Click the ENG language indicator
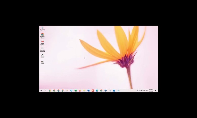 [x=147, y=91]
